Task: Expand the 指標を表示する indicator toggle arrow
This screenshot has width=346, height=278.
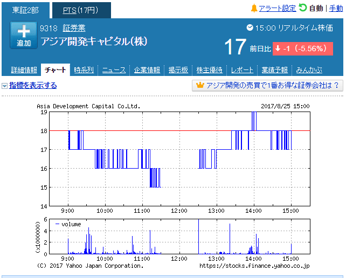Action: coord(4,86)
